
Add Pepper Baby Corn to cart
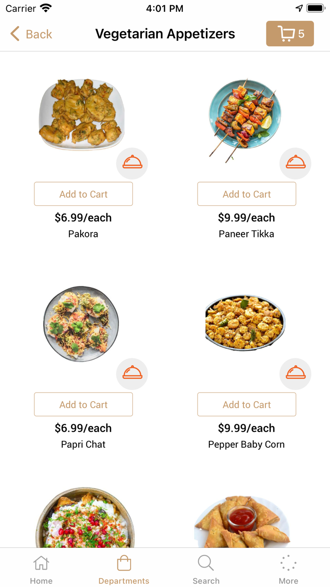(246, 404)
